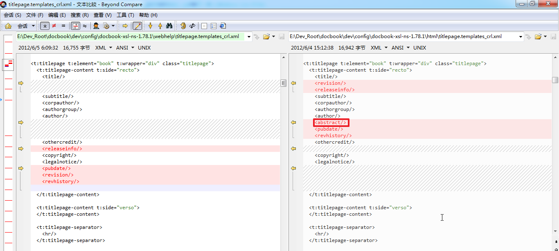Click the left pane vertical scrollbar thumb
The width and height of the screenshot is (559, 251).
click(x=283, y=83)
